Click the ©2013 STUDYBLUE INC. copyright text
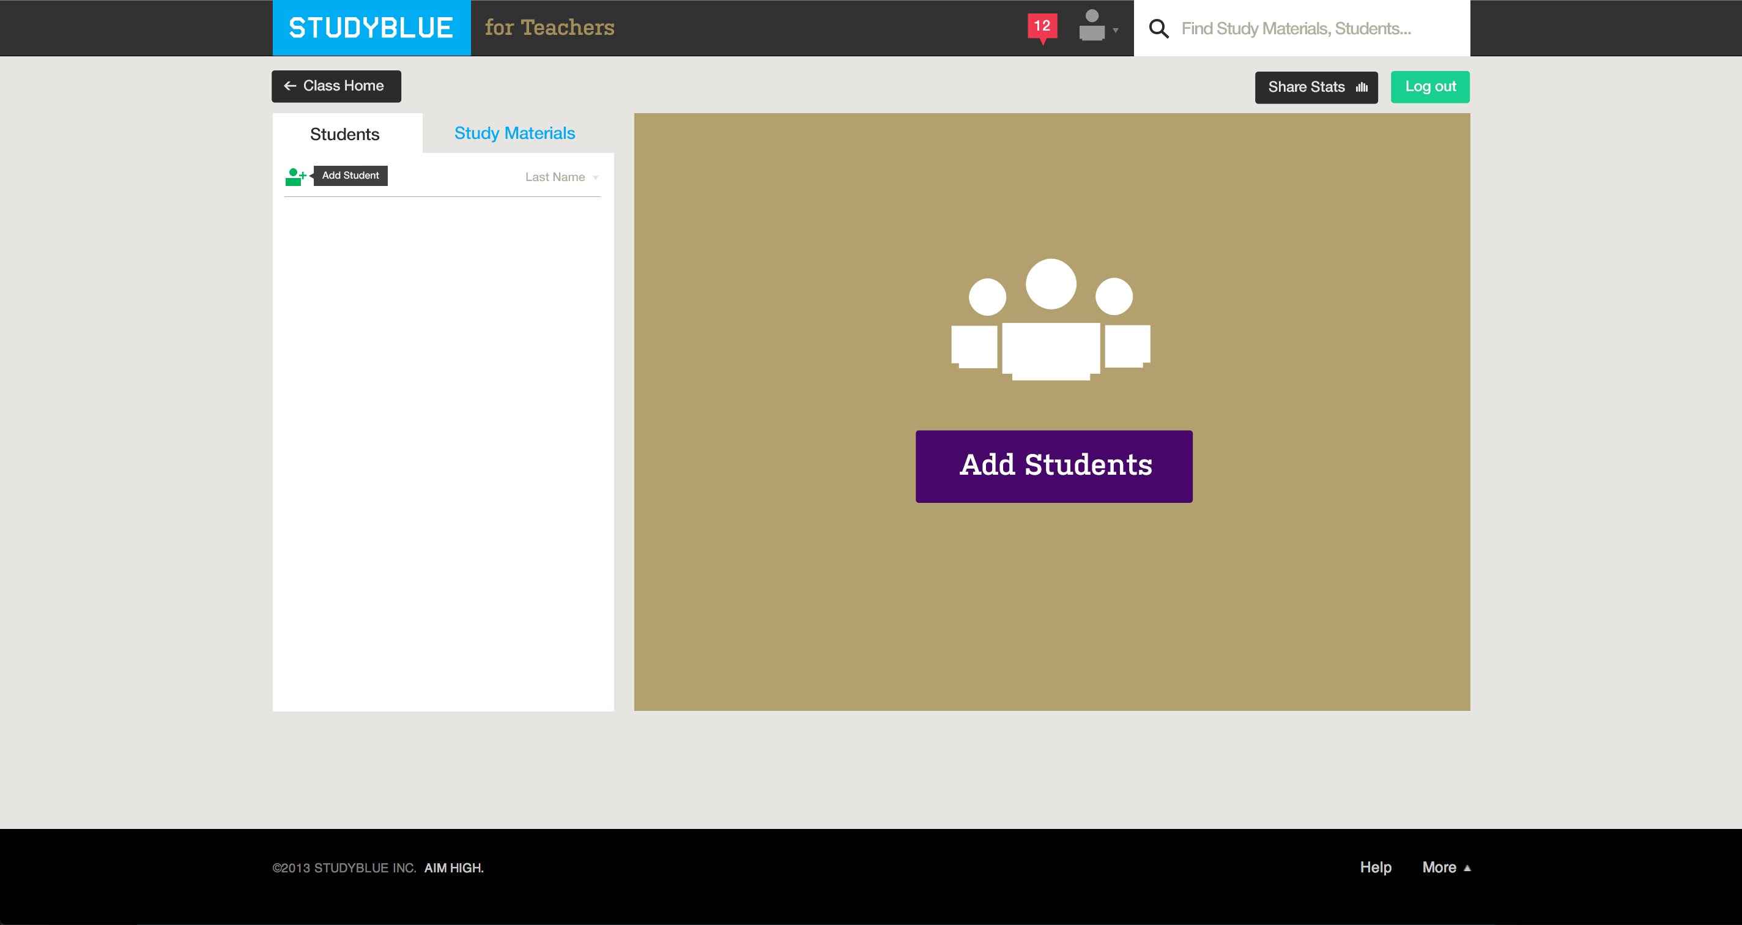 (344, 867)
